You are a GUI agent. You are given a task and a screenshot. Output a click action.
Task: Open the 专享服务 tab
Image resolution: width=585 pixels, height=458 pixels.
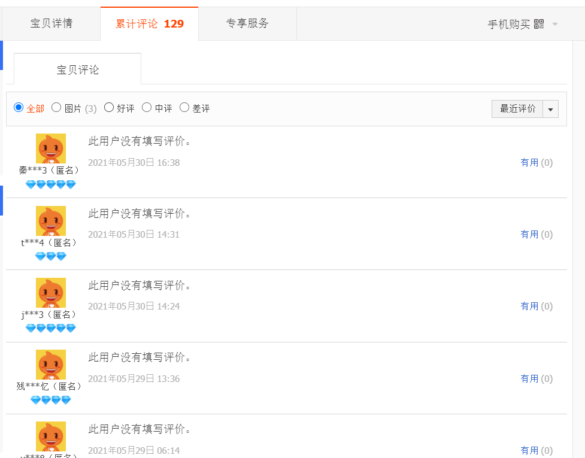[247, 23]
